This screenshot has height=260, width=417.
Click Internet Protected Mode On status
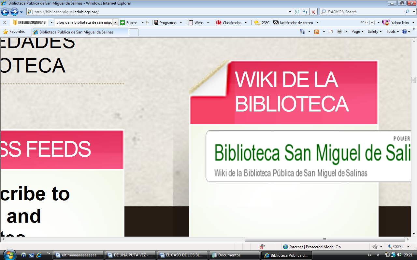pos(312,247)
